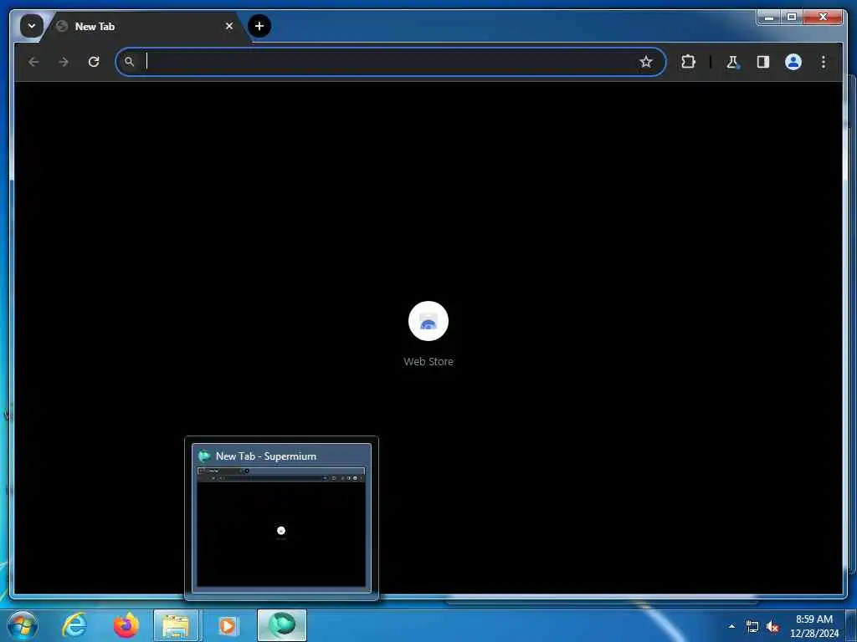Maximize the Supermium window
The height and width of the screenshot is (642, 857).
[791, 18]
